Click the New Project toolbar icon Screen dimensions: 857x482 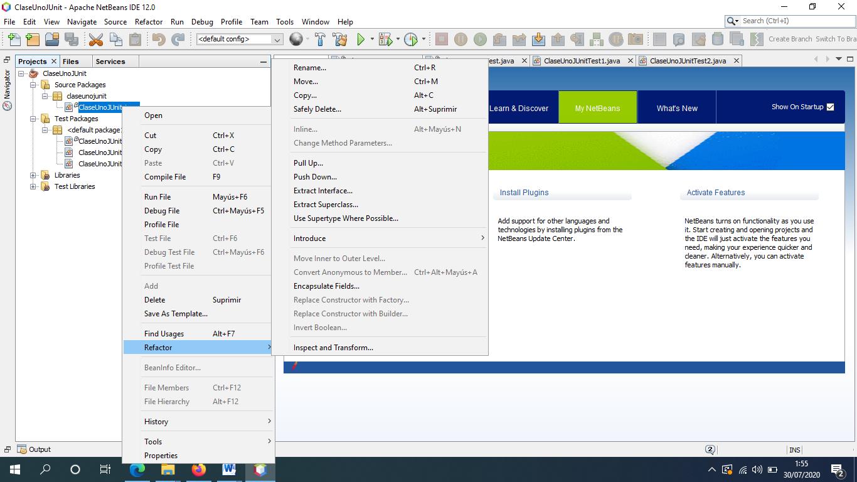[33, 39]
